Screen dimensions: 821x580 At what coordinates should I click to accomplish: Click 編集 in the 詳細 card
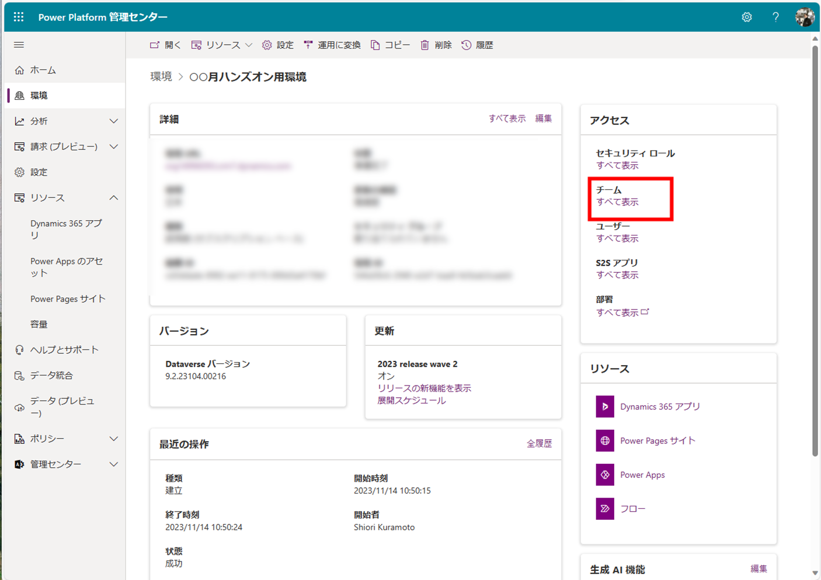point(544,119)
